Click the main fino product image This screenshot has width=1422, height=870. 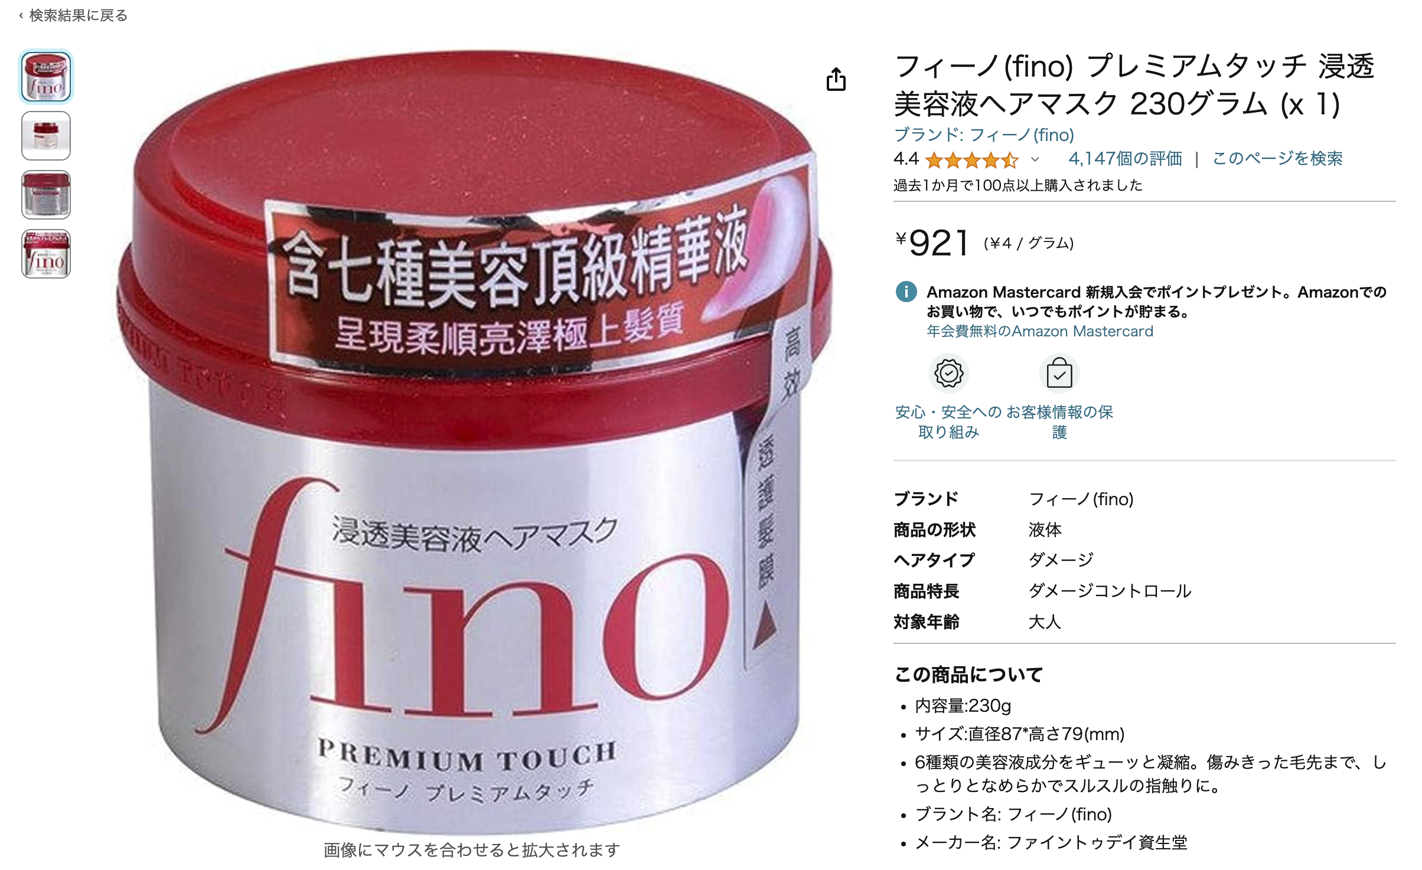pos(472,443)
